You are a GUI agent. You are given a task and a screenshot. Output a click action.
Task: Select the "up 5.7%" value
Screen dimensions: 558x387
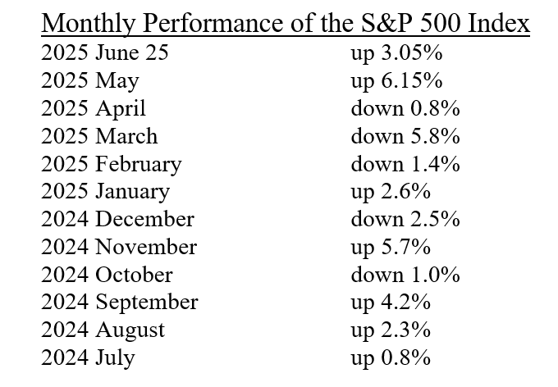(391, 247)
